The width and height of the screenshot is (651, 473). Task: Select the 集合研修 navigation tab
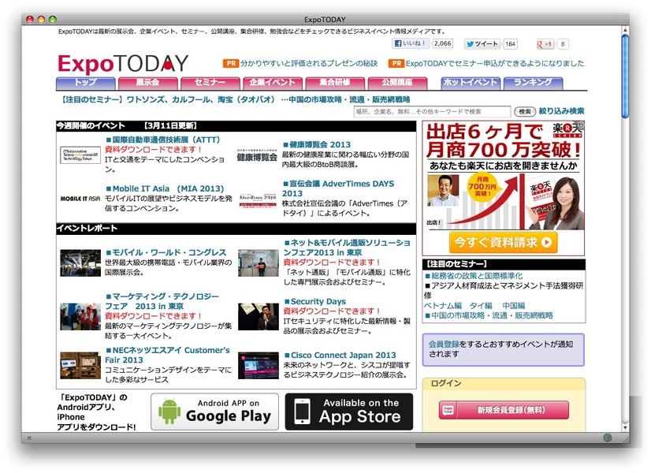(335, 83)
